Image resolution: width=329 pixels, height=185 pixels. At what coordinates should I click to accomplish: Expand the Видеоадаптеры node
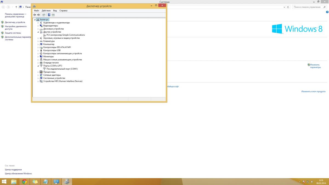point(38,26)
